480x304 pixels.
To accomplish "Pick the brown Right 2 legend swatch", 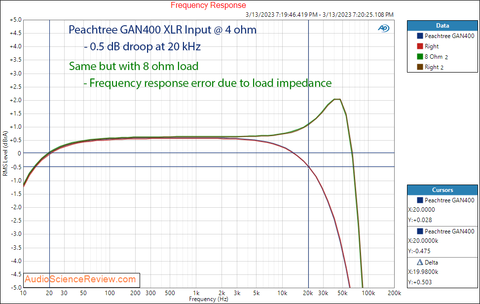I will click(420, 67).
